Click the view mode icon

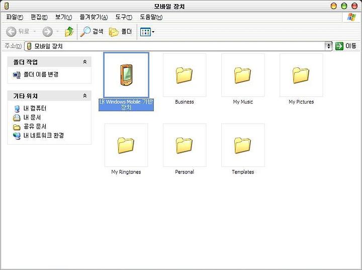coord(145,32)
